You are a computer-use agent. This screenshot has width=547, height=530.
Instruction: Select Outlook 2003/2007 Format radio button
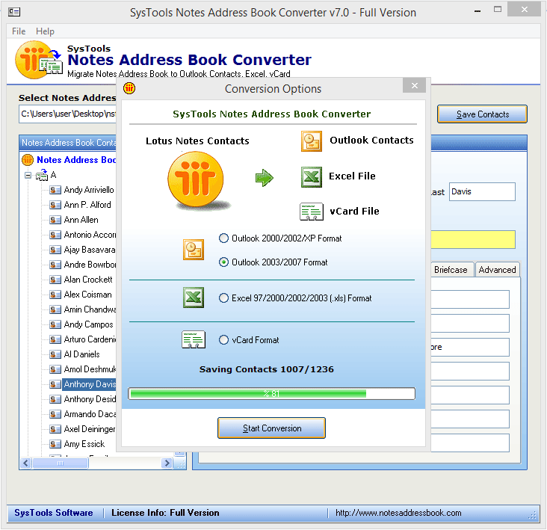[x=223, y=262]
